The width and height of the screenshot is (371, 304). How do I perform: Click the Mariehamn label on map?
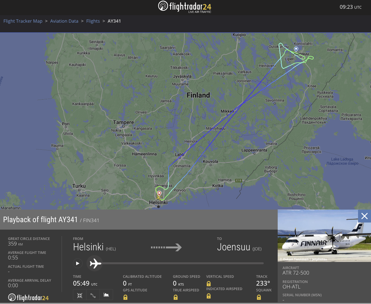[11, 208]
